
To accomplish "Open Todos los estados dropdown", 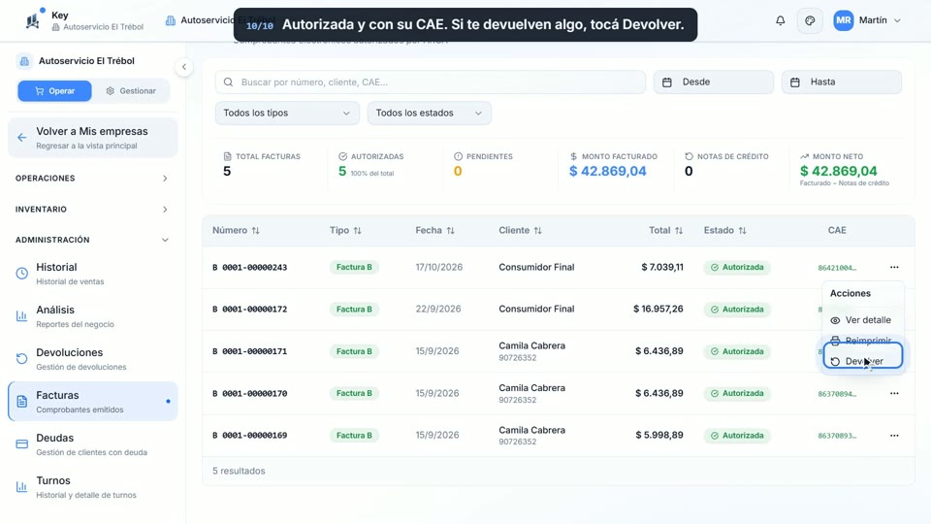I will click(430, 113).
